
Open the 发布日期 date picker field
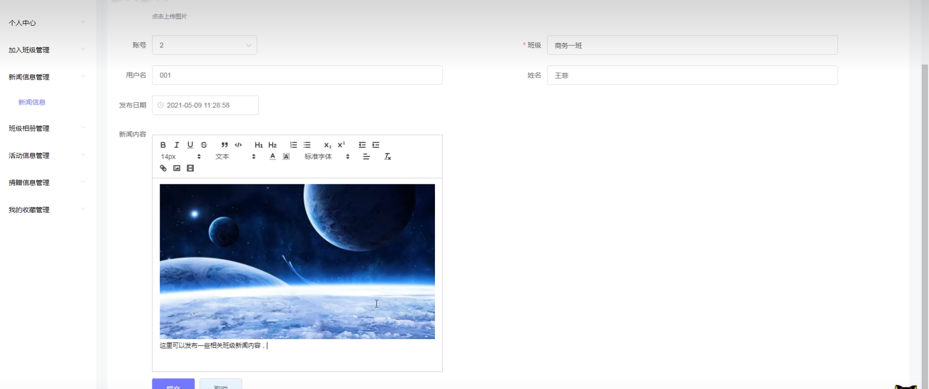[205, 105]
